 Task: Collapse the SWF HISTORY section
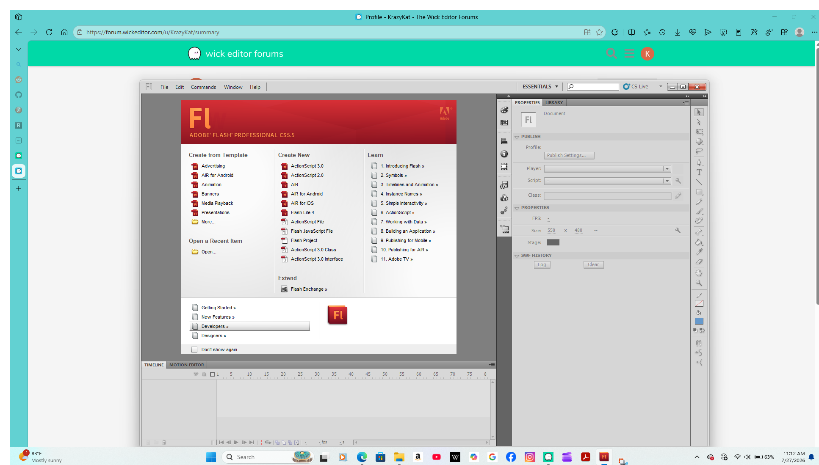click(517, 256)
